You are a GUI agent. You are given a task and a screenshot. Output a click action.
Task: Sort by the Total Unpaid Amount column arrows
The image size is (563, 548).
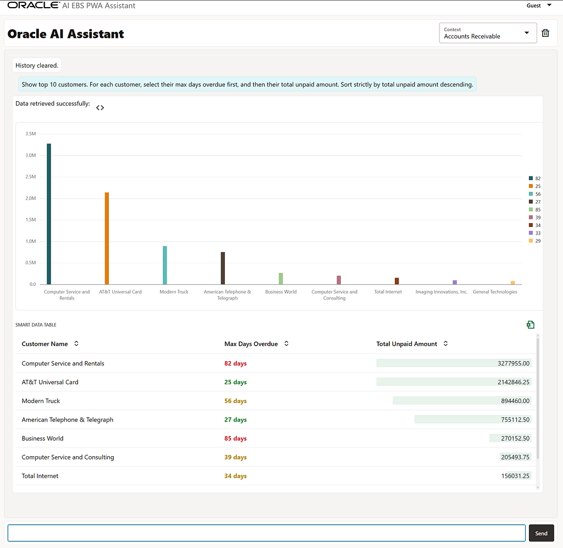[x=445, y=344]
